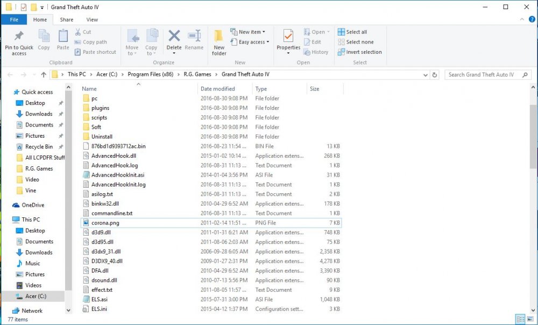
Task: Open the File menu
Action: (15, 19)
